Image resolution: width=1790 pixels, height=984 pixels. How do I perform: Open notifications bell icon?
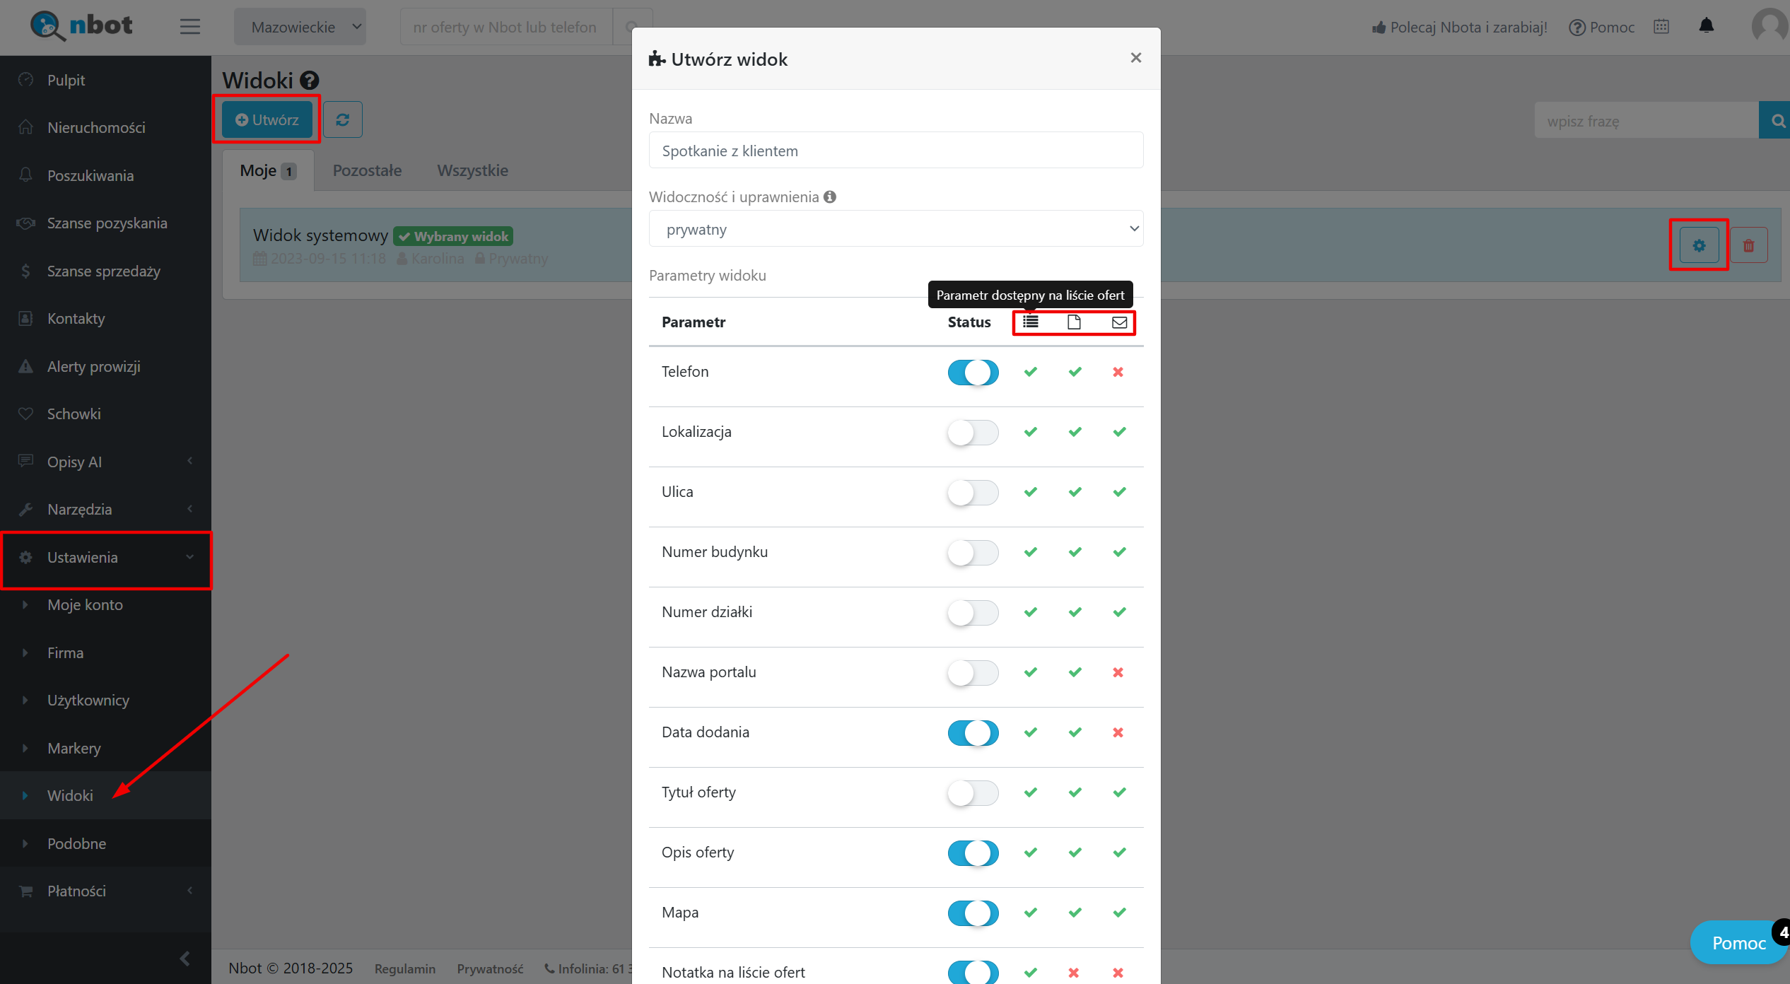point(1707,27)
